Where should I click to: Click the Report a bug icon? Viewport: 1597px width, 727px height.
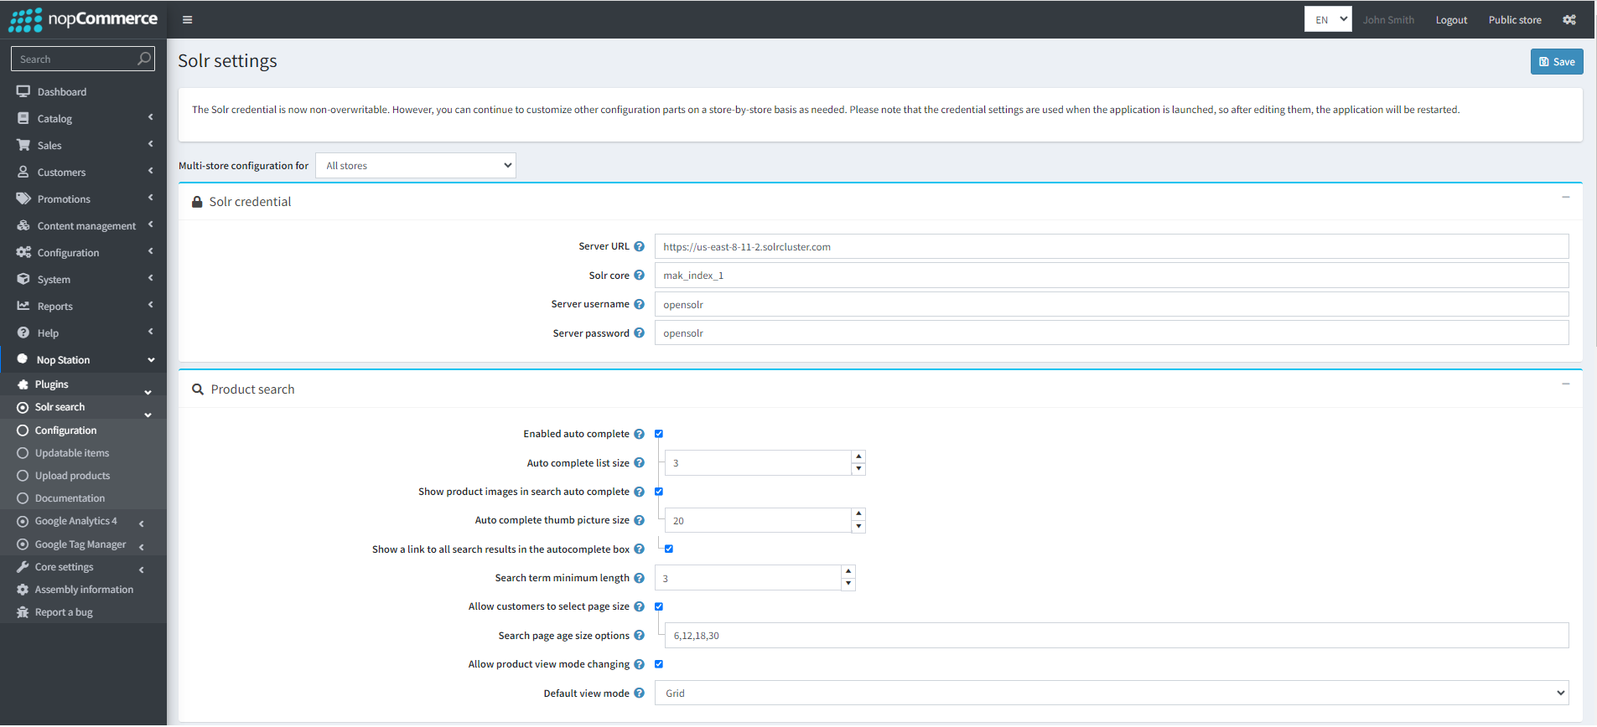23,612
